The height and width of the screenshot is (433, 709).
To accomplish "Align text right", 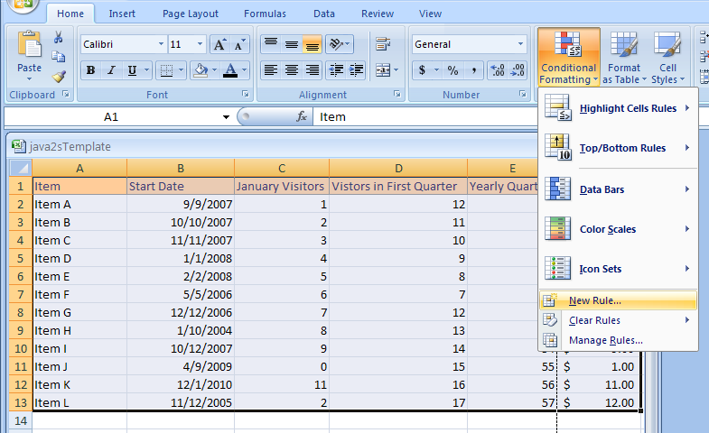I will [313, 70].
